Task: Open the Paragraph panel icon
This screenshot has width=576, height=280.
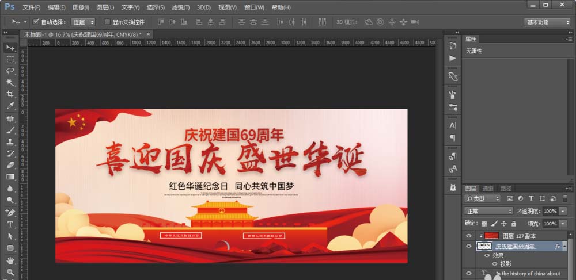Action: [453, 138]
